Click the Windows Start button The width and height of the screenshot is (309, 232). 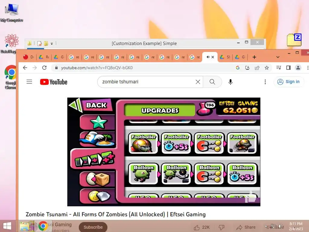coord(7,226)
